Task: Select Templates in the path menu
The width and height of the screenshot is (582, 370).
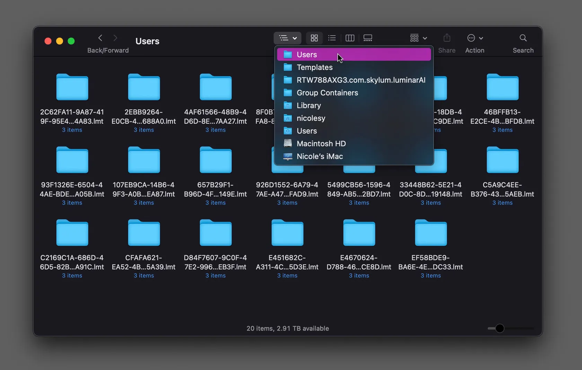Action: (314, 67)
